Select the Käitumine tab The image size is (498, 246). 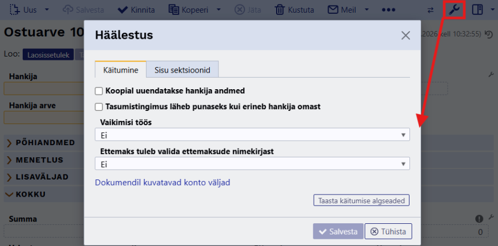tap(121, 70)
